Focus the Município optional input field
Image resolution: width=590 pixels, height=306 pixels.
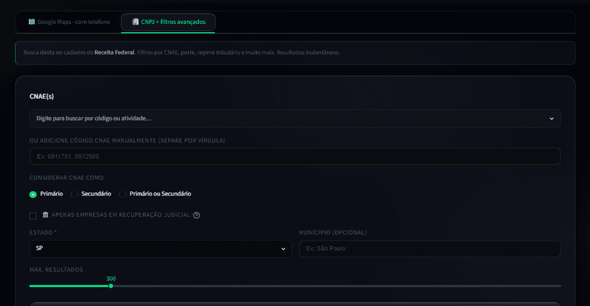(430, 249)
